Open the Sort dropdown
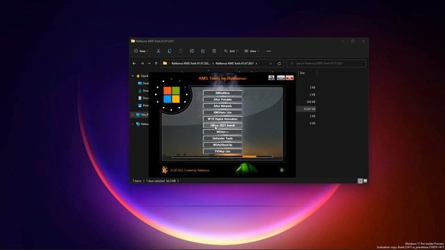 coord(231,51)
